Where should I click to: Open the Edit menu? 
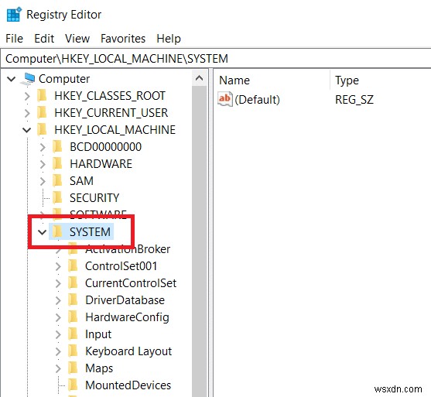pos(44,39)
